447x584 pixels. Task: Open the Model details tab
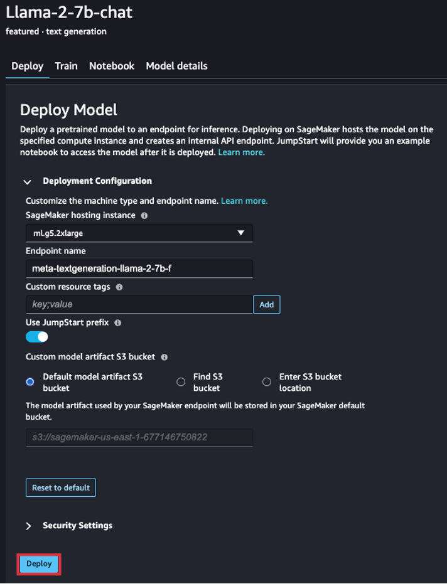click(176, 66)
